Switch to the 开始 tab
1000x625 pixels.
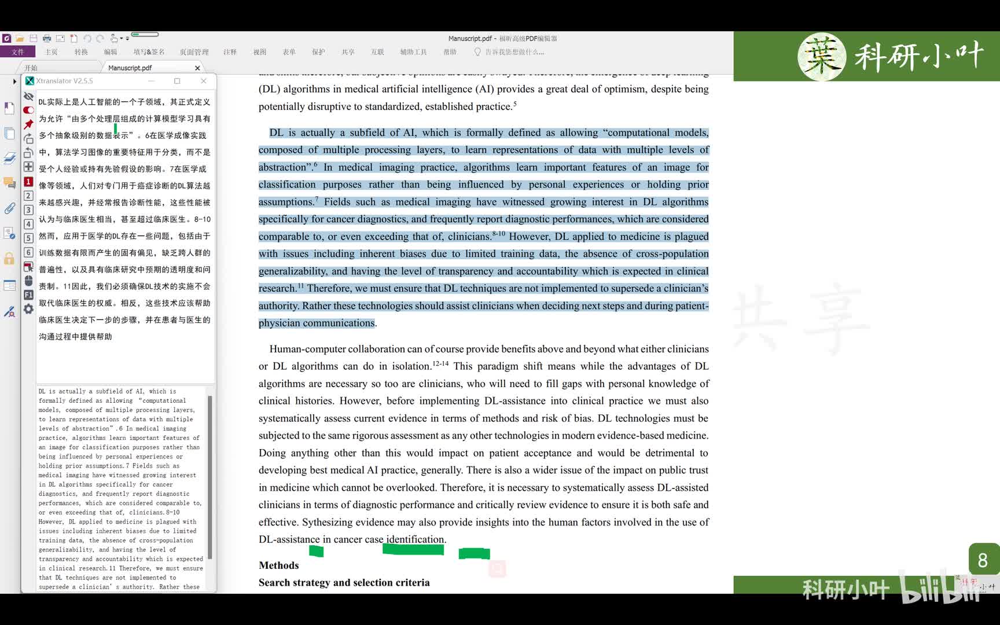point(31,68)
